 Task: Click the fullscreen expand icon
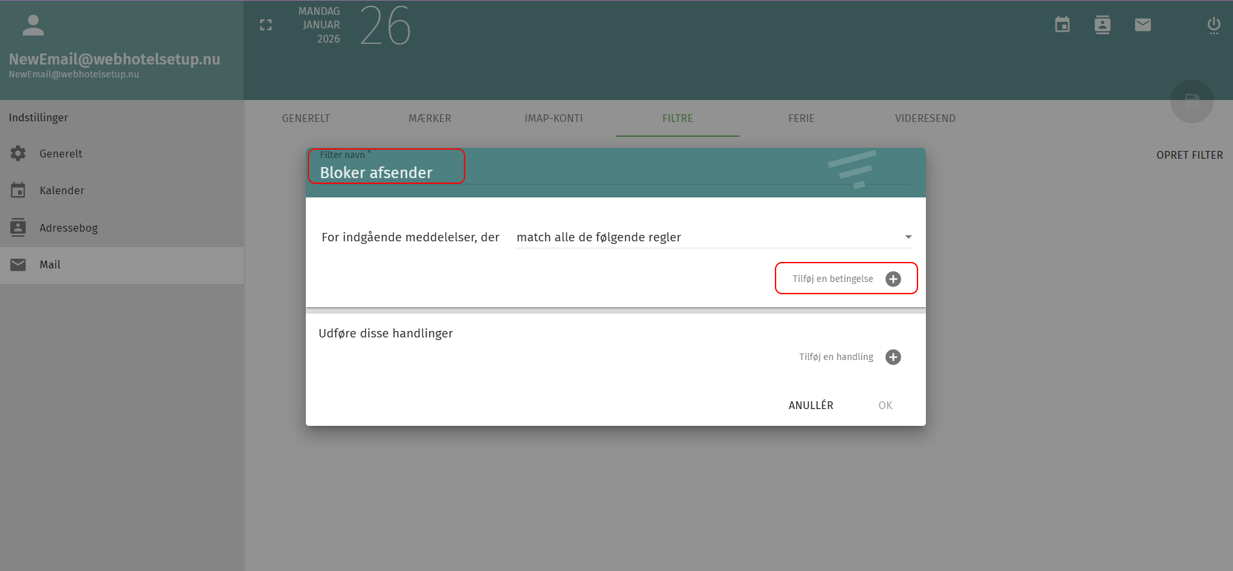point(266,25)
